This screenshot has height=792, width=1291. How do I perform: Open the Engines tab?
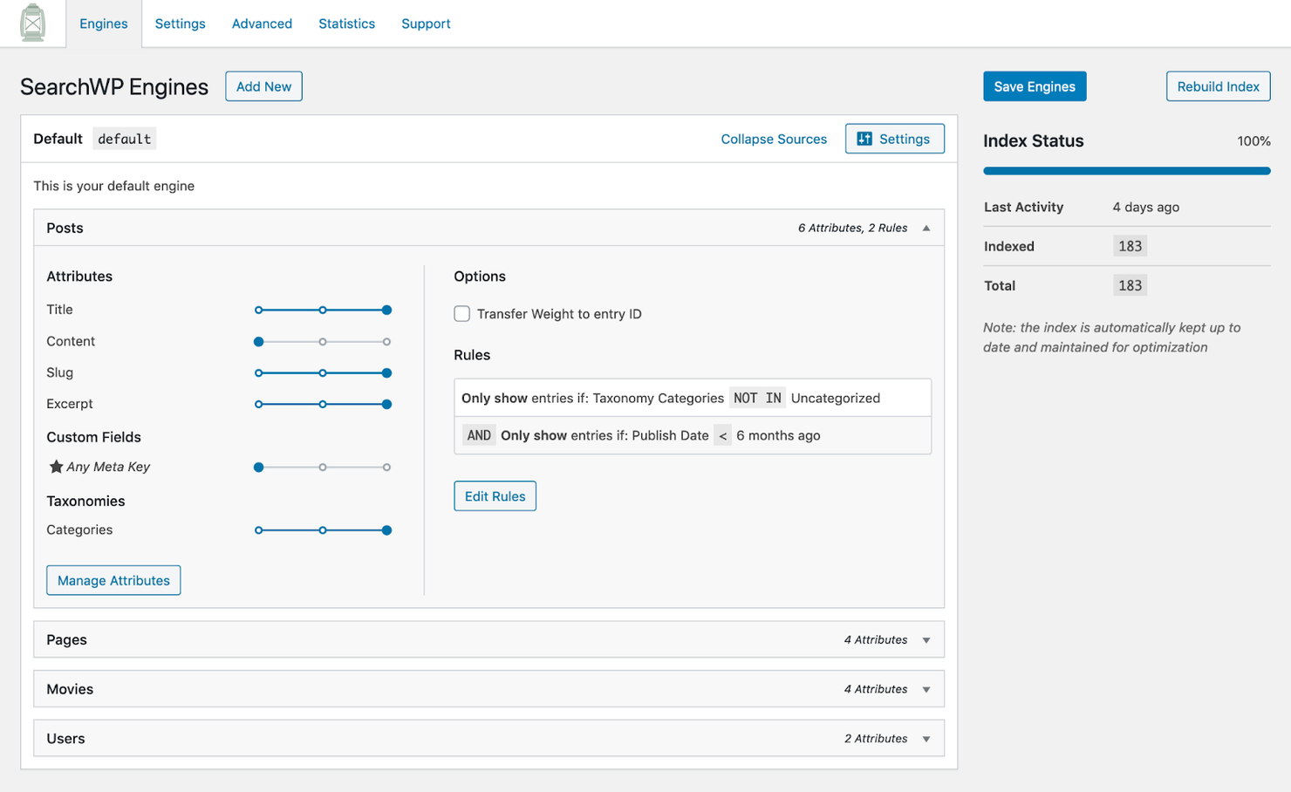click(104, 24)
